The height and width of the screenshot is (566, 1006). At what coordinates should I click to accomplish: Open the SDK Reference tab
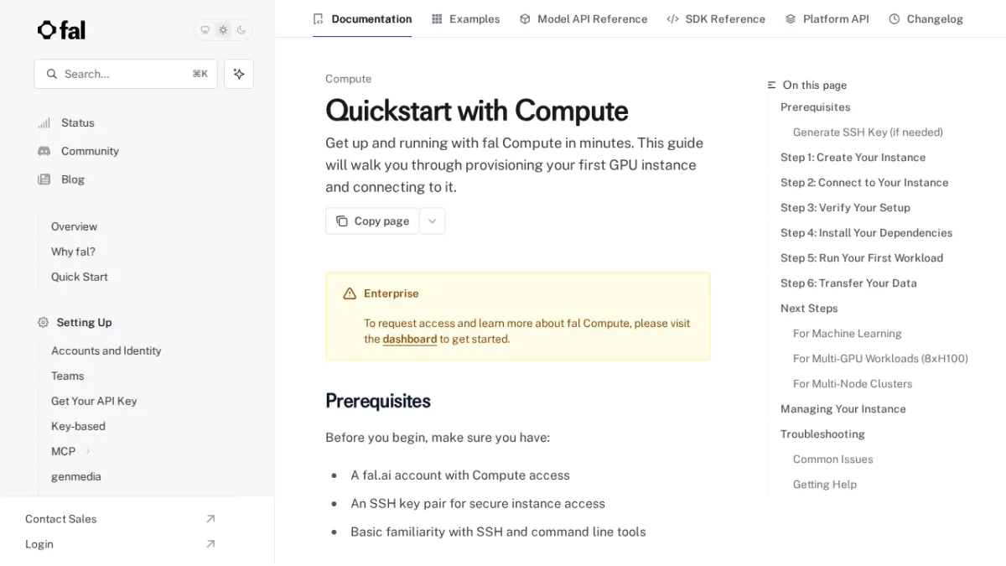pyautogui.click(x=716, y=18)
